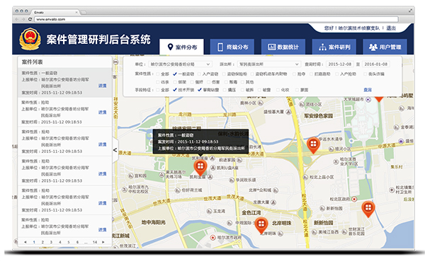This screenshot has height=264, width=425.
Task: Click the start date field 2015-12-08
Action: 339,64
